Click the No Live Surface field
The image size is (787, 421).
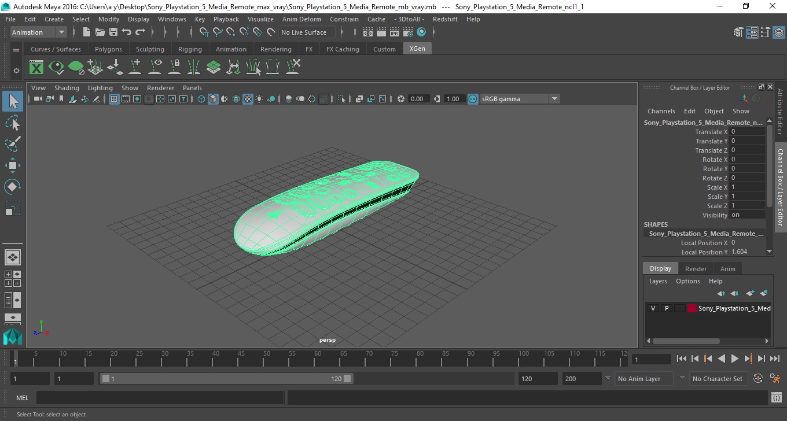[307, 32]
